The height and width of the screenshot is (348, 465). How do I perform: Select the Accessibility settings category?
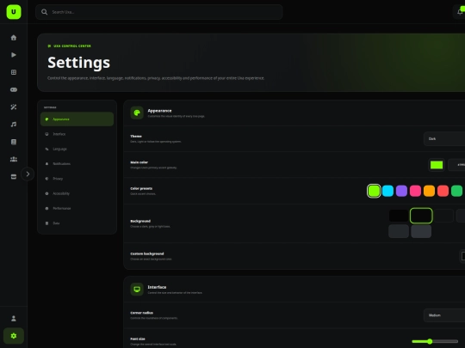(77, 193)
